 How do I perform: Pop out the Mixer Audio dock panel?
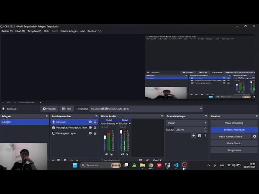162,116
